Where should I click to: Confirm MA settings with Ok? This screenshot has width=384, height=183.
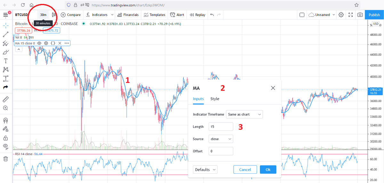click(268, 170)
